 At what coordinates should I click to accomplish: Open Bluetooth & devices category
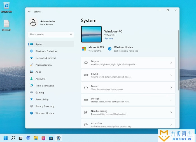pyautogui.click(x=51, y=51)
